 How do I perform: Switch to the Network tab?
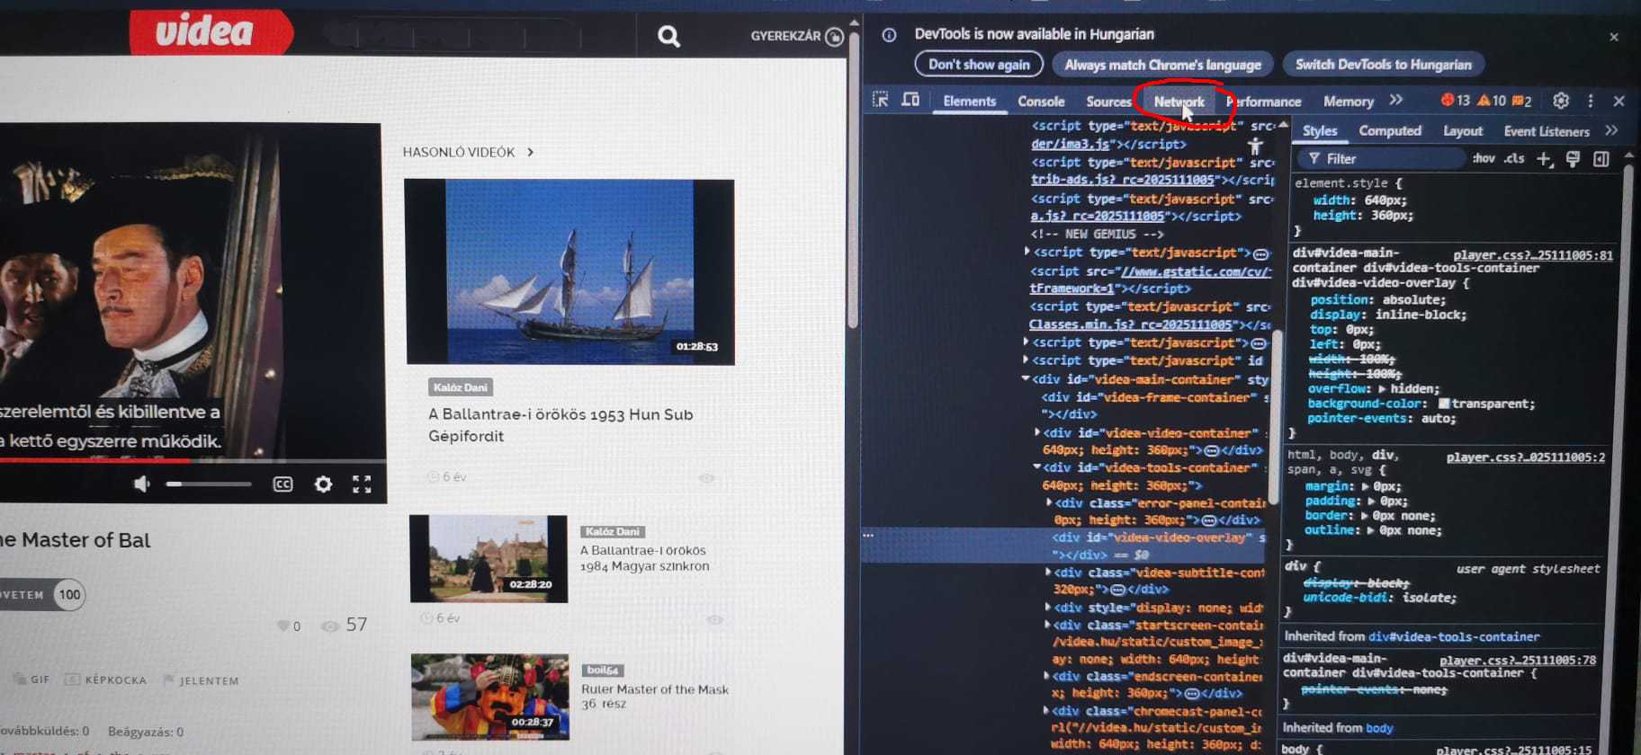pos(1179,102)
